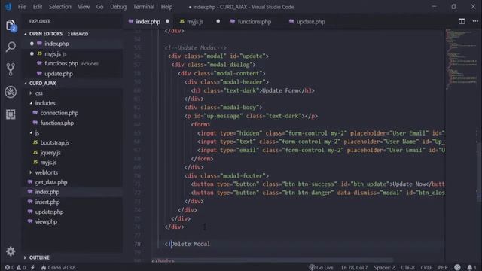Click Crane v0.3.8 status item
This screenshot has width=482, height=271.
coord(59,268)
